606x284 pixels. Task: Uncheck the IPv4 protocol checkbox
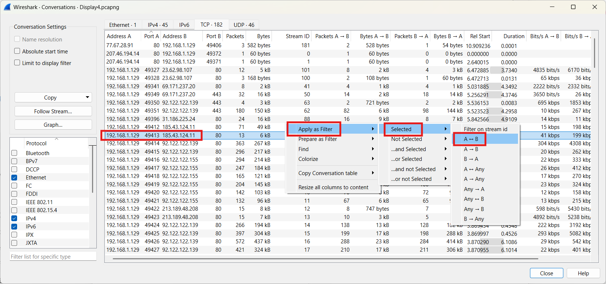pos(14,218)
